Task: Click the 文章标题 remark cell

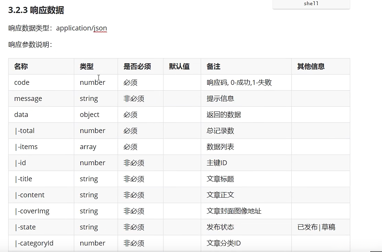Action: point(246,179)
